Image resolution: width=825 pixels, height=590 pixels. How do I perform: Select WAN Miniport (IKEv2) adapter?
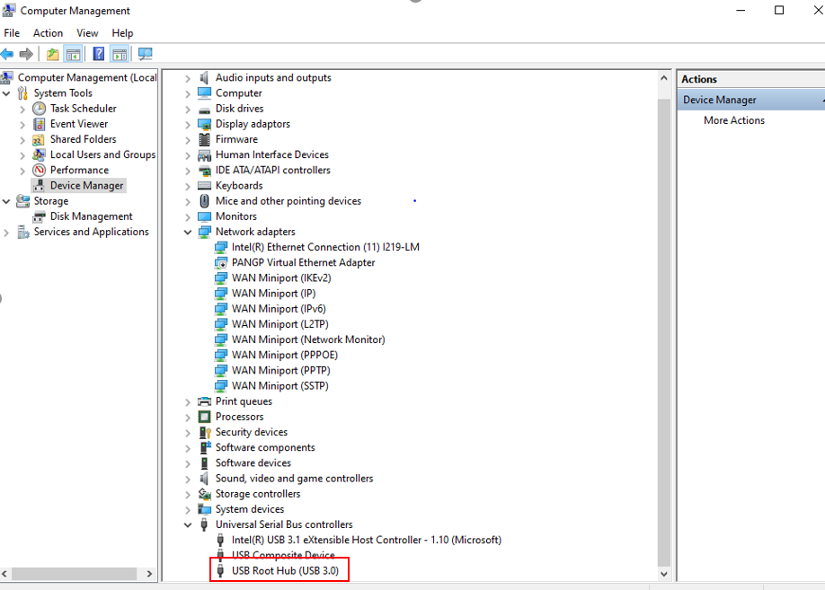click(x=281, y=278)
